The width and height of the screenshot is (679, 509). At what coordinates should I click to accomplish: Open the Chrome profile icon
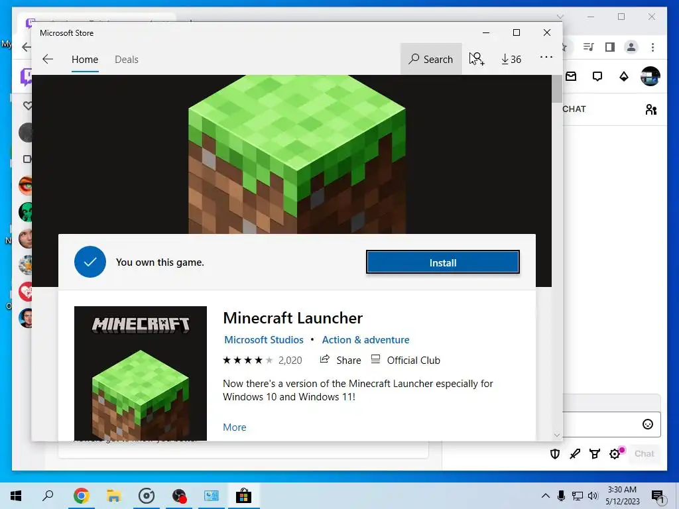pos(631,47)
